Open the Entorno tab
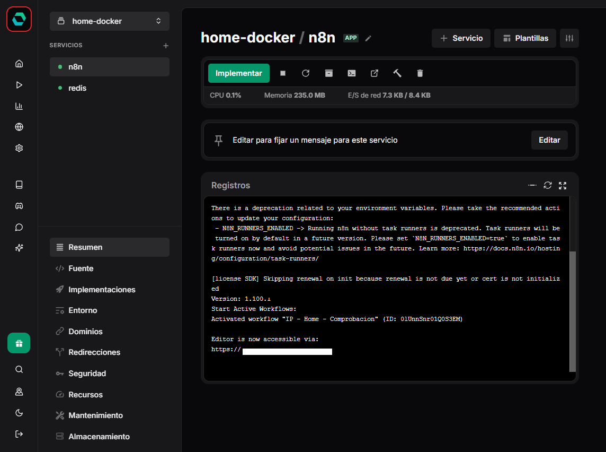 pyautogui.click(x=109, y=310)
